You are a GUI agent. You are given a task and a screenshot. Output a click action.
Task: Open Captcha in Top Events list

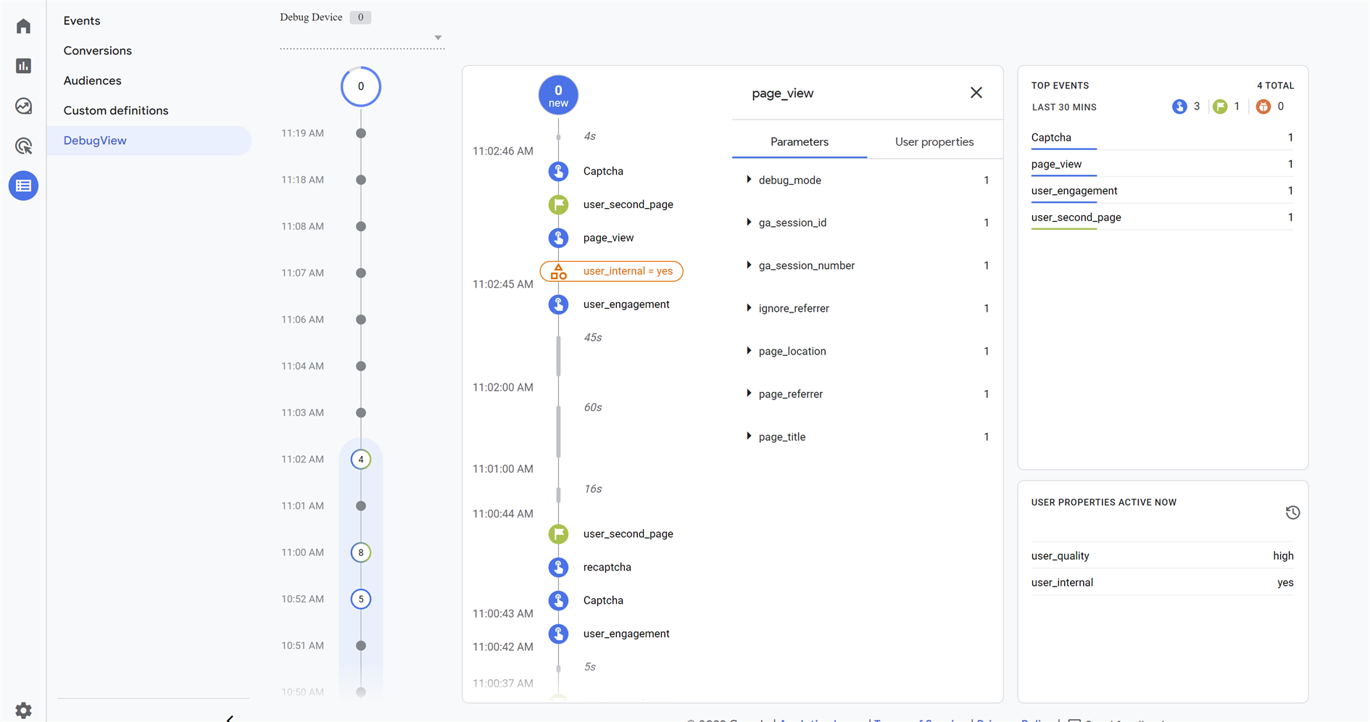click(x=1051, y=138)
